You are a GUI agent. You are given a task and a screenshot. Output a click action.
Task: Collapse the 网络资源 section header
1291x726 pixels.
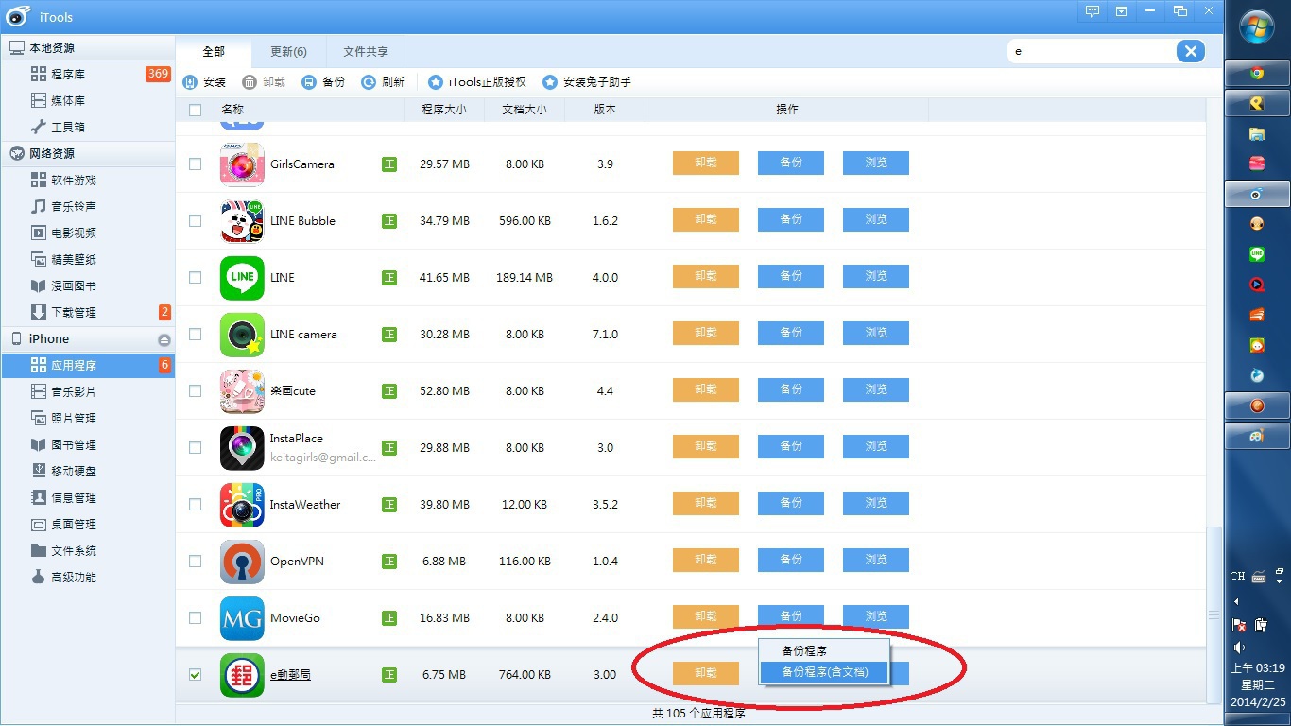(87, 153)
